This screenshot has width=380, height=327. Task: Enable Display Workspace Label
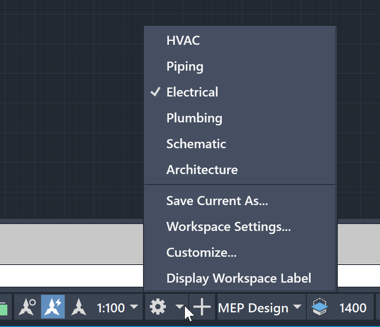point(239,278)
